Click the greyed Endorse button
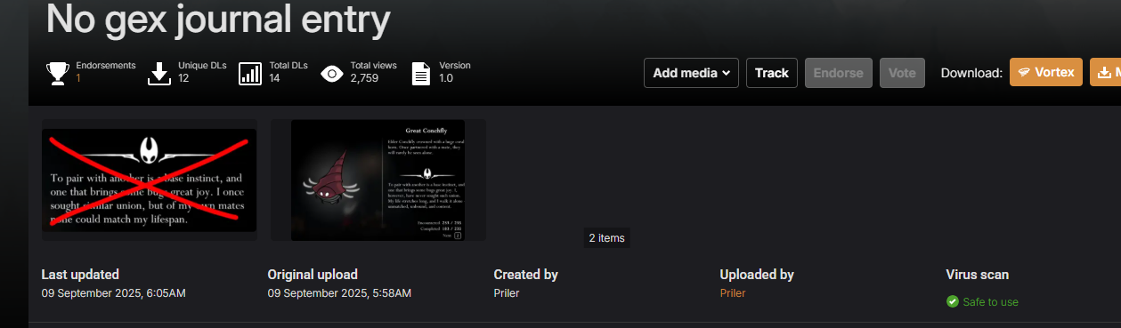The image size is (1121, 328). 839,73
